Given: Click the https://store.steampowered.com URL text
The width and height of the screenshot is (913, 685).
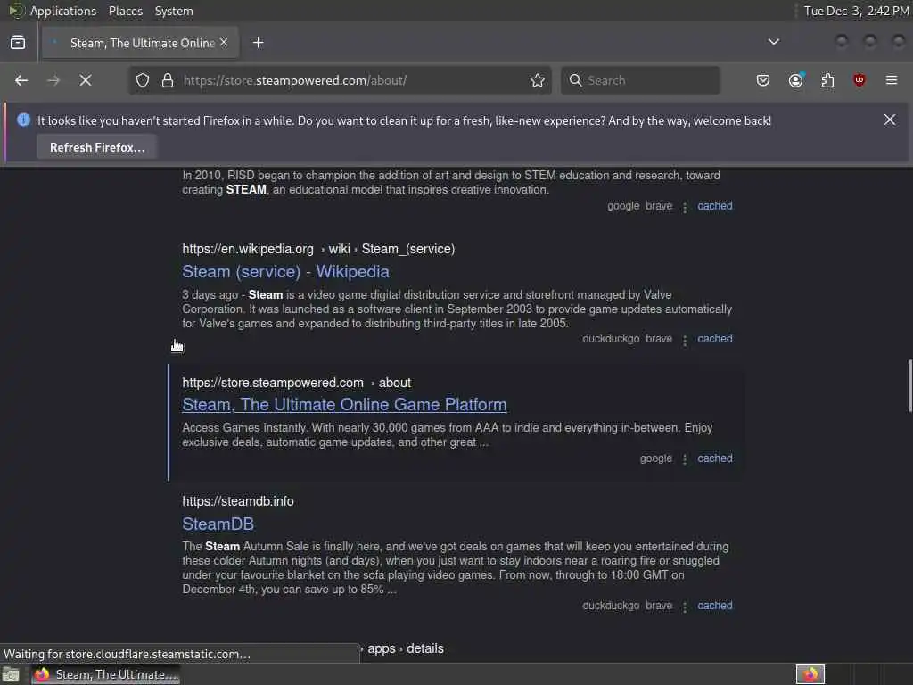Looking at the screenshot, I should tap(273, 383).
